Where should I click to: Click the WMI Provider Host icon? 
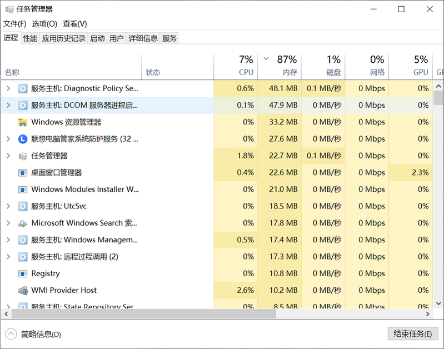[x=23, y=291]
